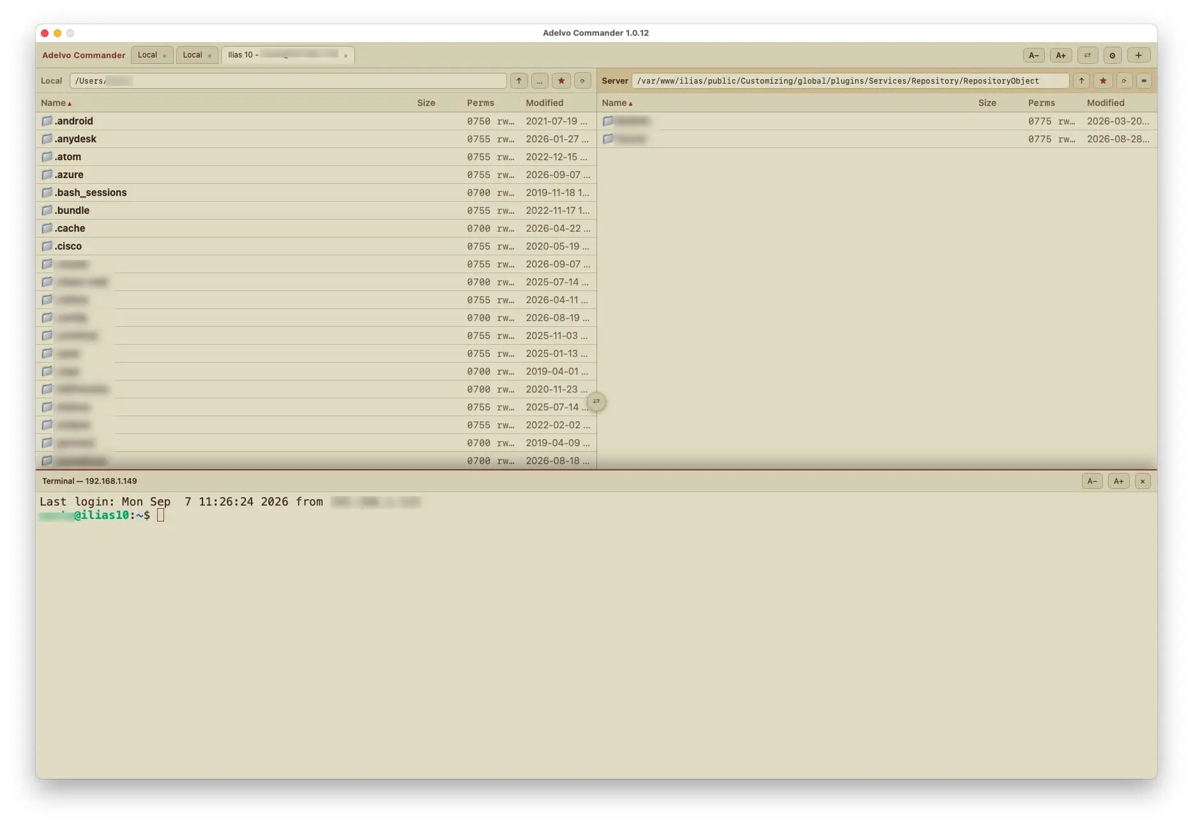
Task: Refresh the Local pane listing
Action: [x=582, y=81]
